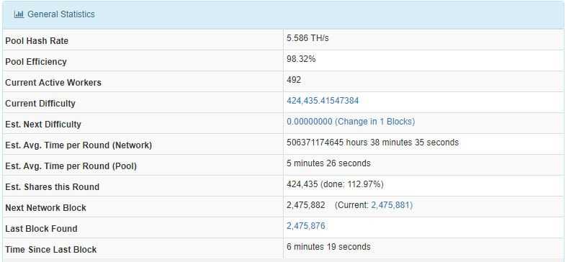Select the Time Since Last Block label
The width and height of the screenshot is (566, 262).
51,250
